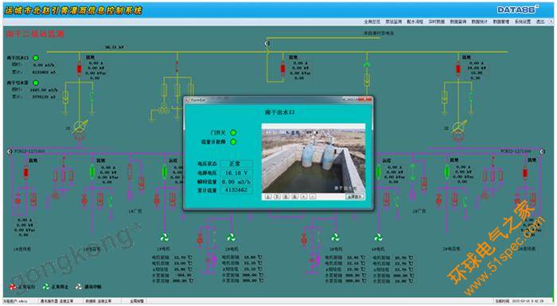Click the full-screen button below camera view
The width and height of the screenshot is (557, 306).
(355, 196)
